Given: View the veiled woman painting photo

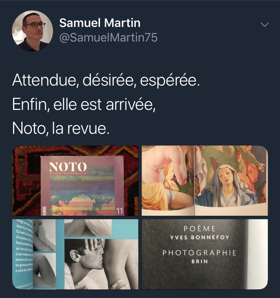Looking at the screenshot, I should coord(205,181).
